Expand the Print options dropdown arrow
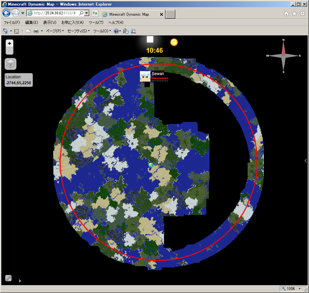The width and height of the screenshot is (309, 293). point(42,31)
